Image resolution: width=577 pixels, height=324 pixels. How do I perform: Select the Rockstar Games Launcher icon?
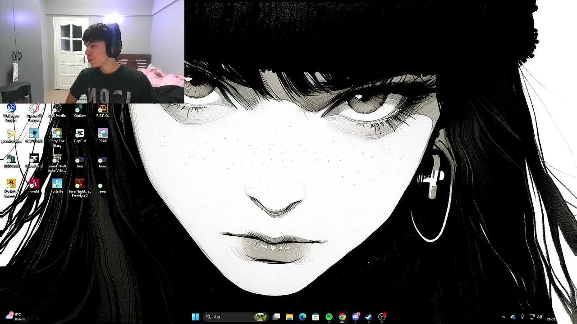click(x=11, y=189)
